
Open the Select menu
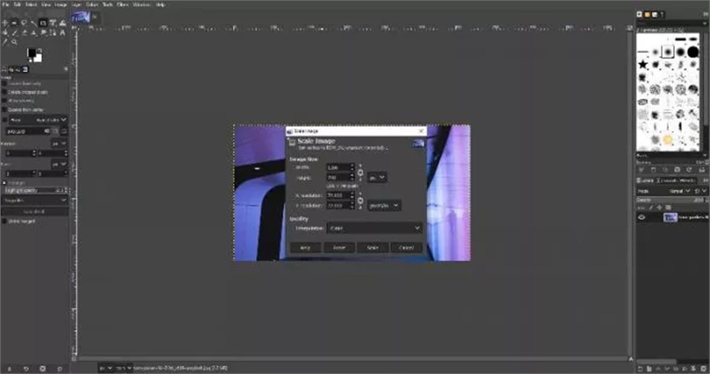pos(31,5)
